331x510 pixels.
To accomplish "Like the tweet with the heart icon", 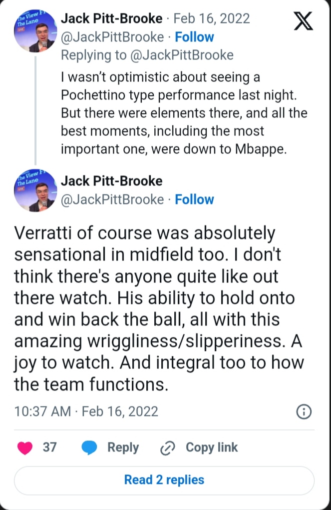I will click(x=24, y=447).
